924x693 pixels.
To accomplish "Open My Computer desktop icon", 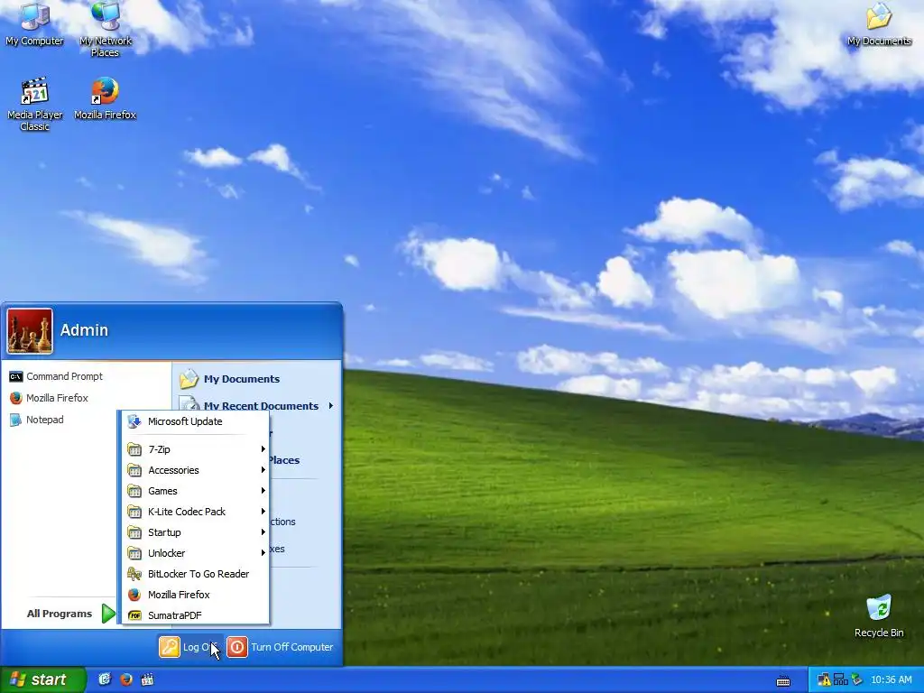I will pyautogui.click(x=34, y=24).
